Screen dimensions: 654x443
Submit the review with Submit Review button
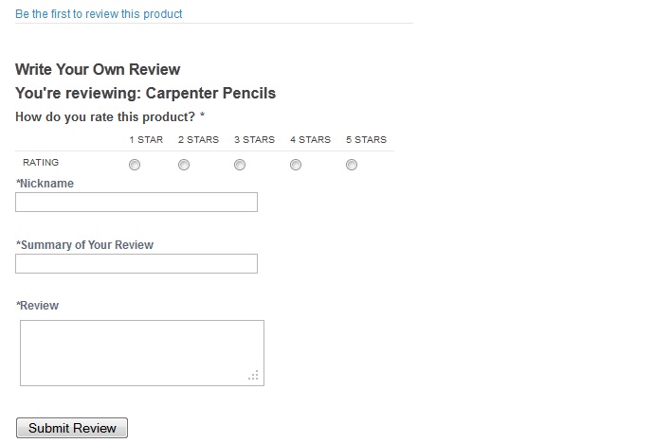(72, 428)
